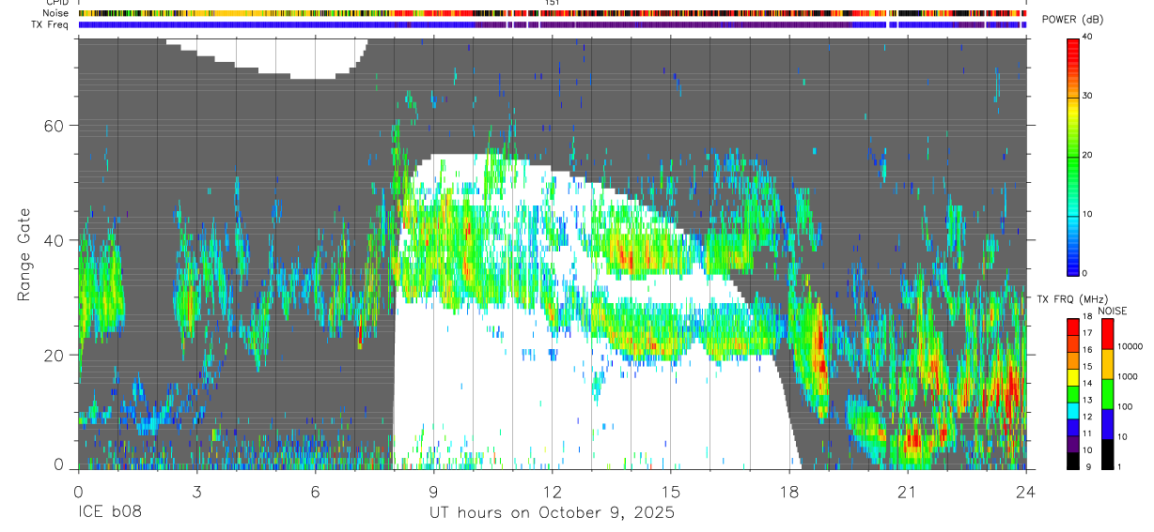Click the TX Freq row label above plot
1154x532 pixels.
coord(51,25)
